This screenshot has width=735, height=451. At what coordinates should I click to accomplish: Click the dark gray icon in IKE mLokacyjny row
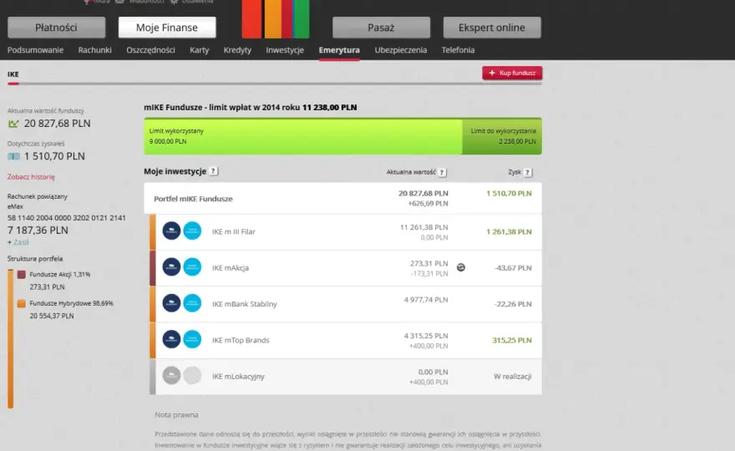[x=171, y=376]
